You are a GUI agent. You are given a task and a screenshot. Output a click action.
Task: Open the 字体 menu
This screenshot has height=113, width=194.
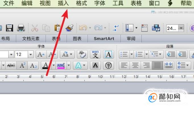100,3
